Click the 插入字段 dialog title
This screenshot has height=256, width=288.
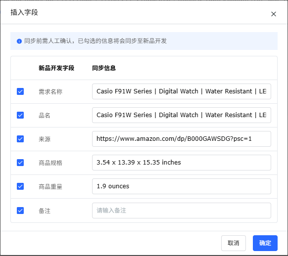point(24,12)
